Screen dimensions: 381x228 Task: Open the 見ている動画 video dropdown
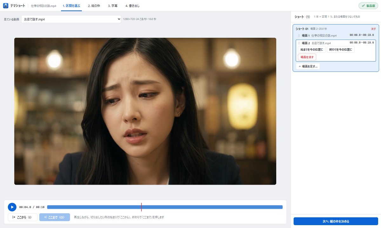pos(71,19)
